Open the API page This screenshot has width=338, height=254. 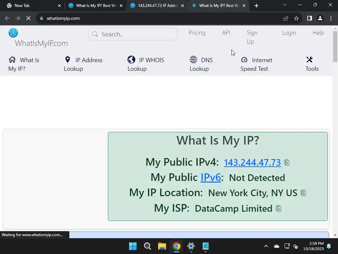click(226, 33)
